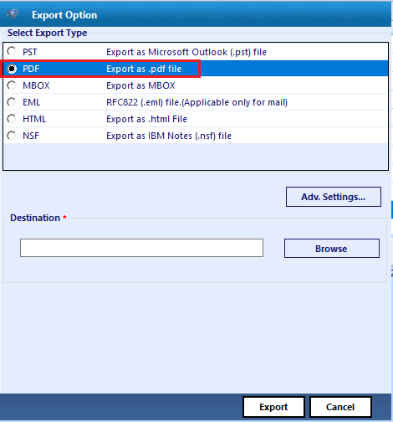Start export with the Export button

click(273, 407)
